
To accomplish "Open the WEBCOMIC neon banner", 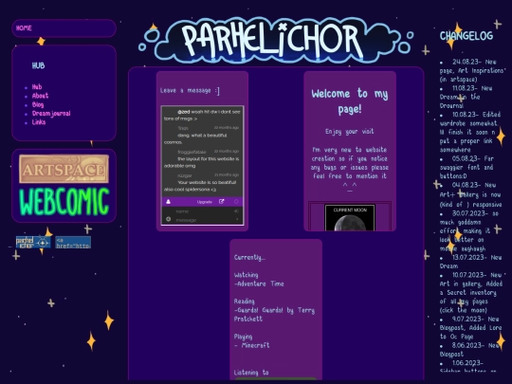I will pos(64,202).
